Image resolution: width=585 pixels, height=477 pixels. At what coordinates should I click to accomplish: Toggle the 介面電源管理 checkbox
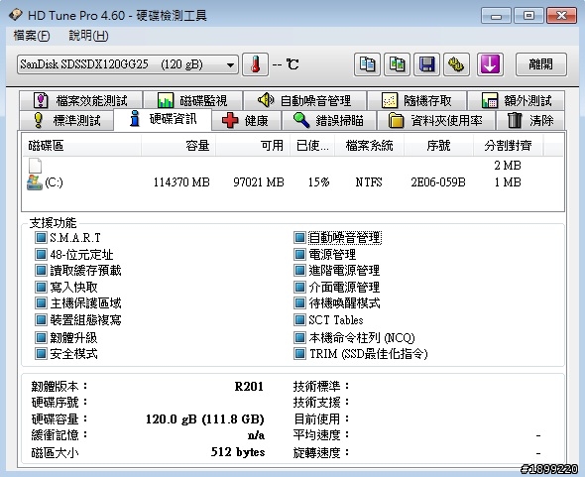(299, 287)
